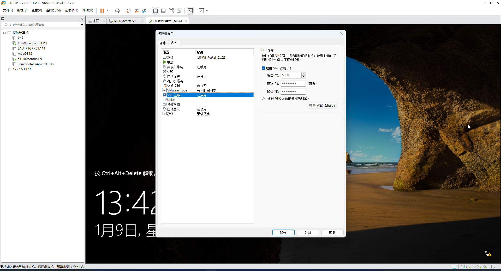Decrease the VNC port number with down arrow

click(303, 77)
